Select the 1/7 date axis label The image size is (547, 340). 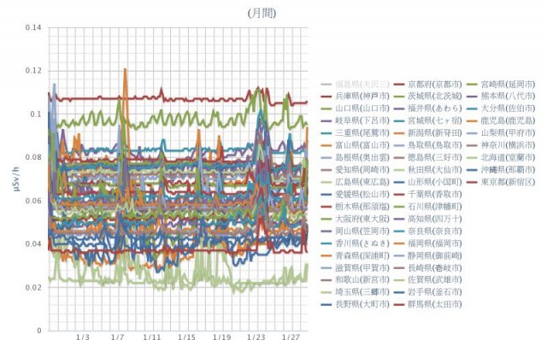pos(118,337)
